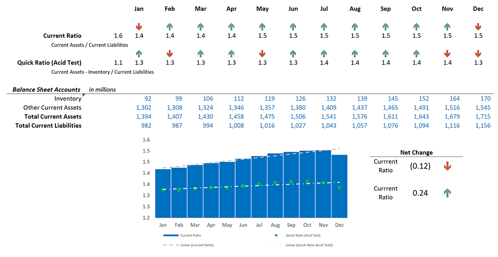Click the green up arrow beside 0.24 net change
Screen dimensions: 498x257
(x=447, y=193)
